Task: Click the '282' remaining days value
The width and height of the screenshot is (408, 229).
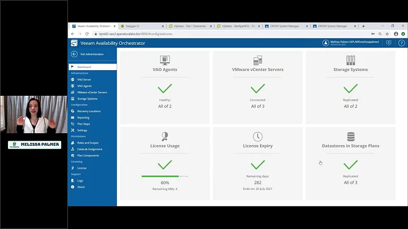Action: 258,183
